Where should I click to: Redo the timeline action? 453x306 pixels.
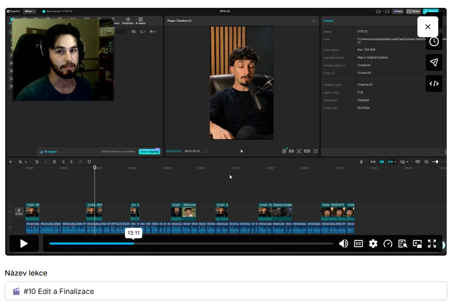(x=46, y=162)
